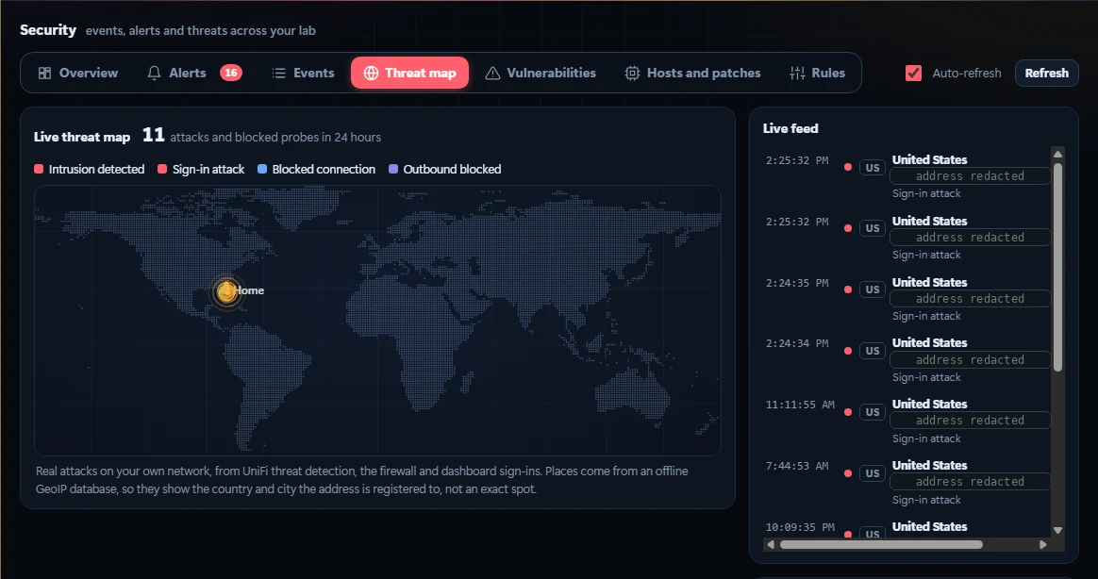Click the Outbound blocked legend swatch
The height and width of the screenshot is (579, 1098).
tap(392, 169)
